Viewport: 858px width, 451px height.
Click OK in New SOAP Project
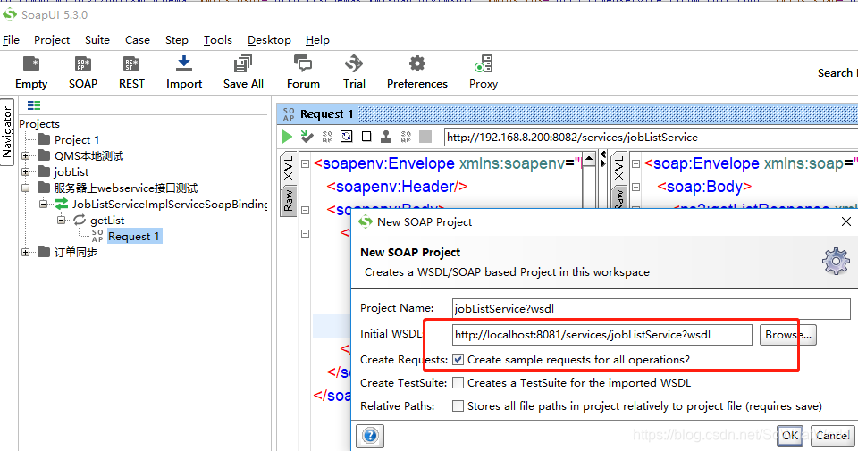tap(789, 436)
